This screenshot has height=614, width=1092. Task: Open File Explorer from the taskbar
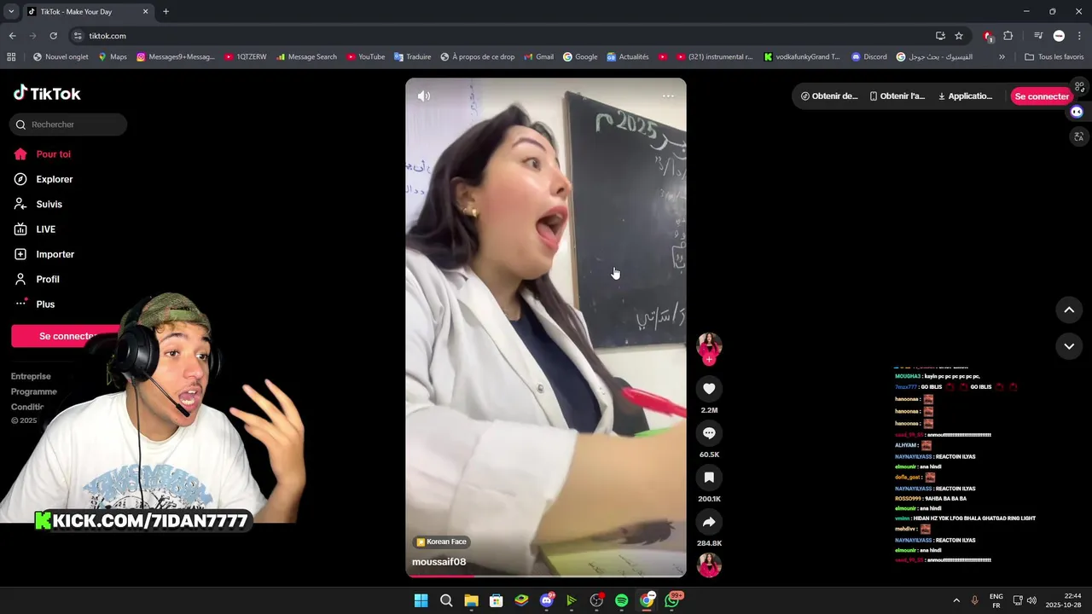click(471, 600)
